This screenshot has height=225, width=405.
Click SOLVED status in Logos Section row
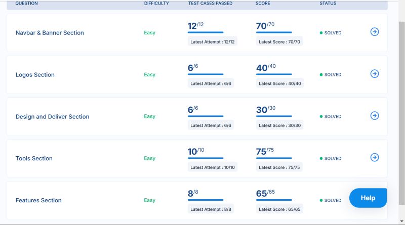point(332,75)
